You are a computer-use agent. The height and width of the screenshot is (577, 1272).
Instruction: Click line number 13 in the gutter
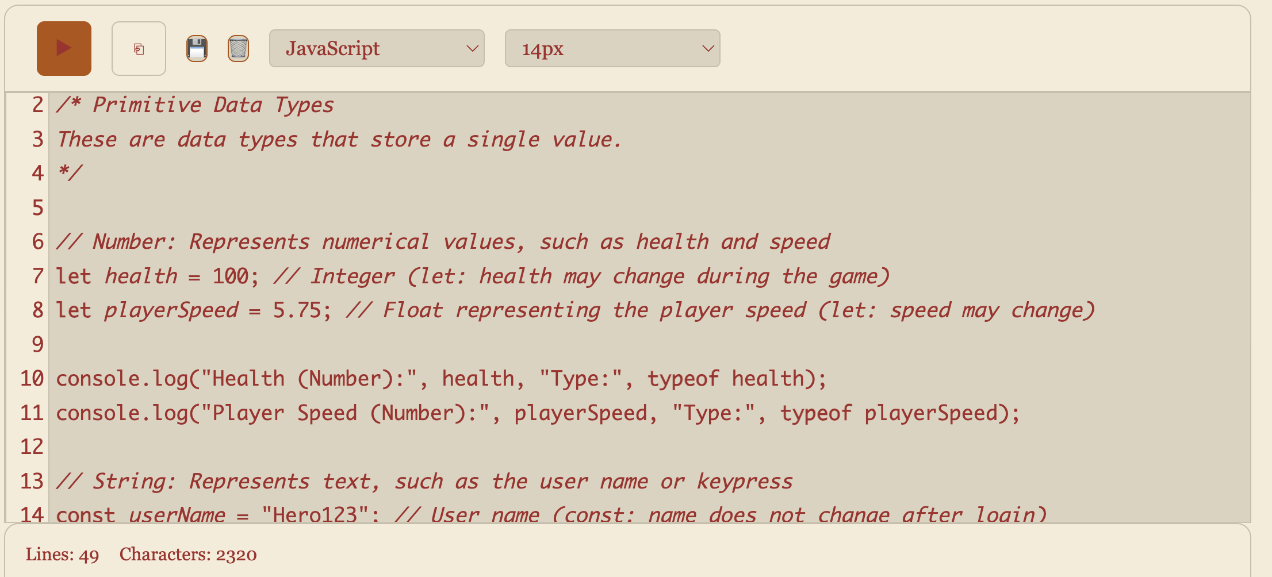tap(32, 482)
